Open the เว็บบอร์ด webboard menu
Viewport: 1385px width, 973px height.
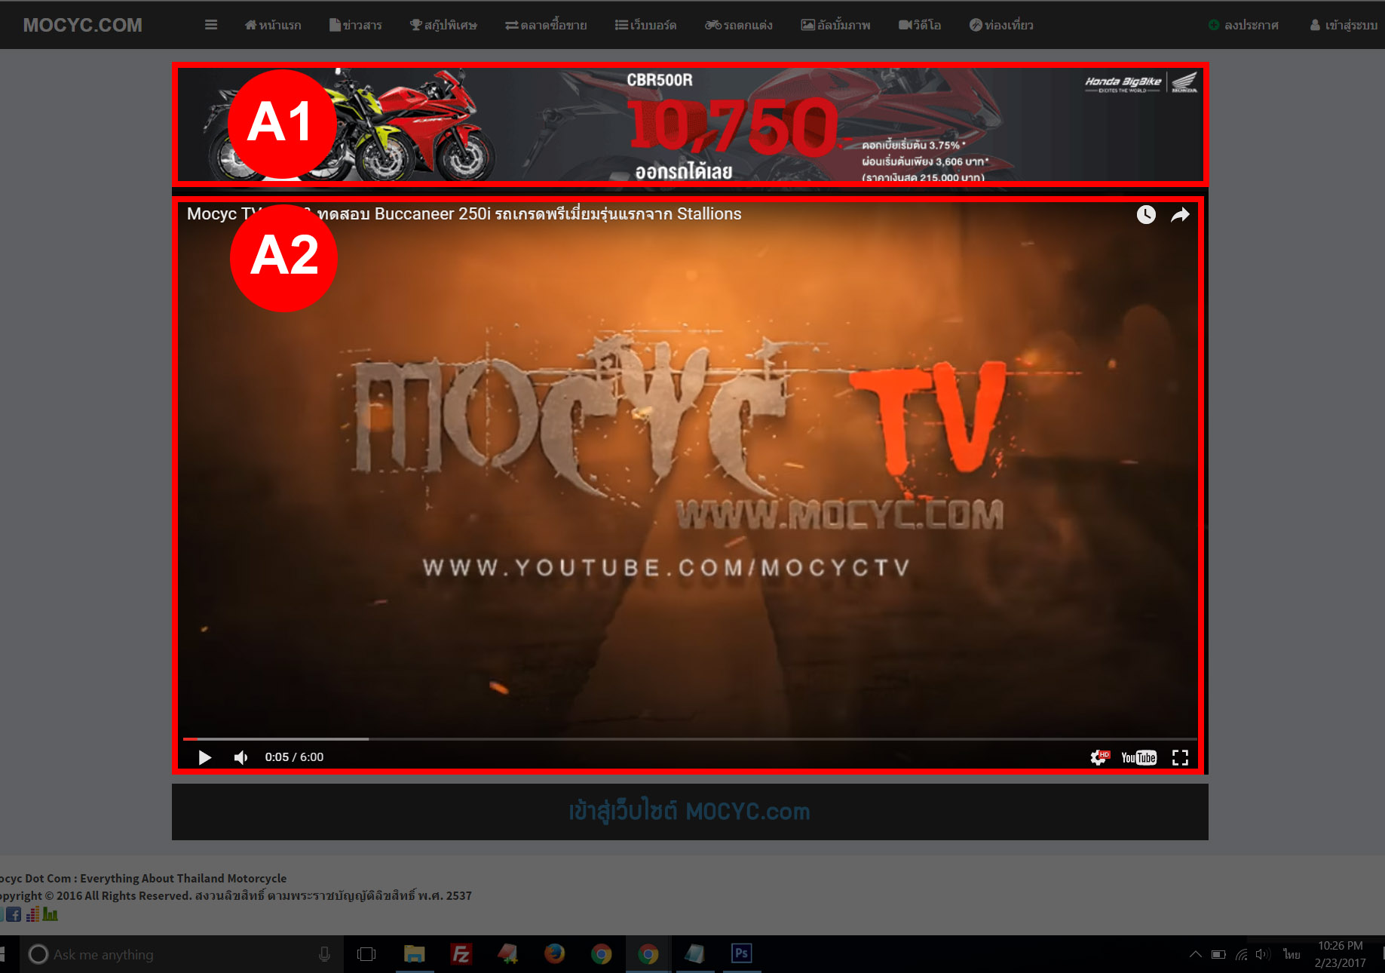[645, 25]
